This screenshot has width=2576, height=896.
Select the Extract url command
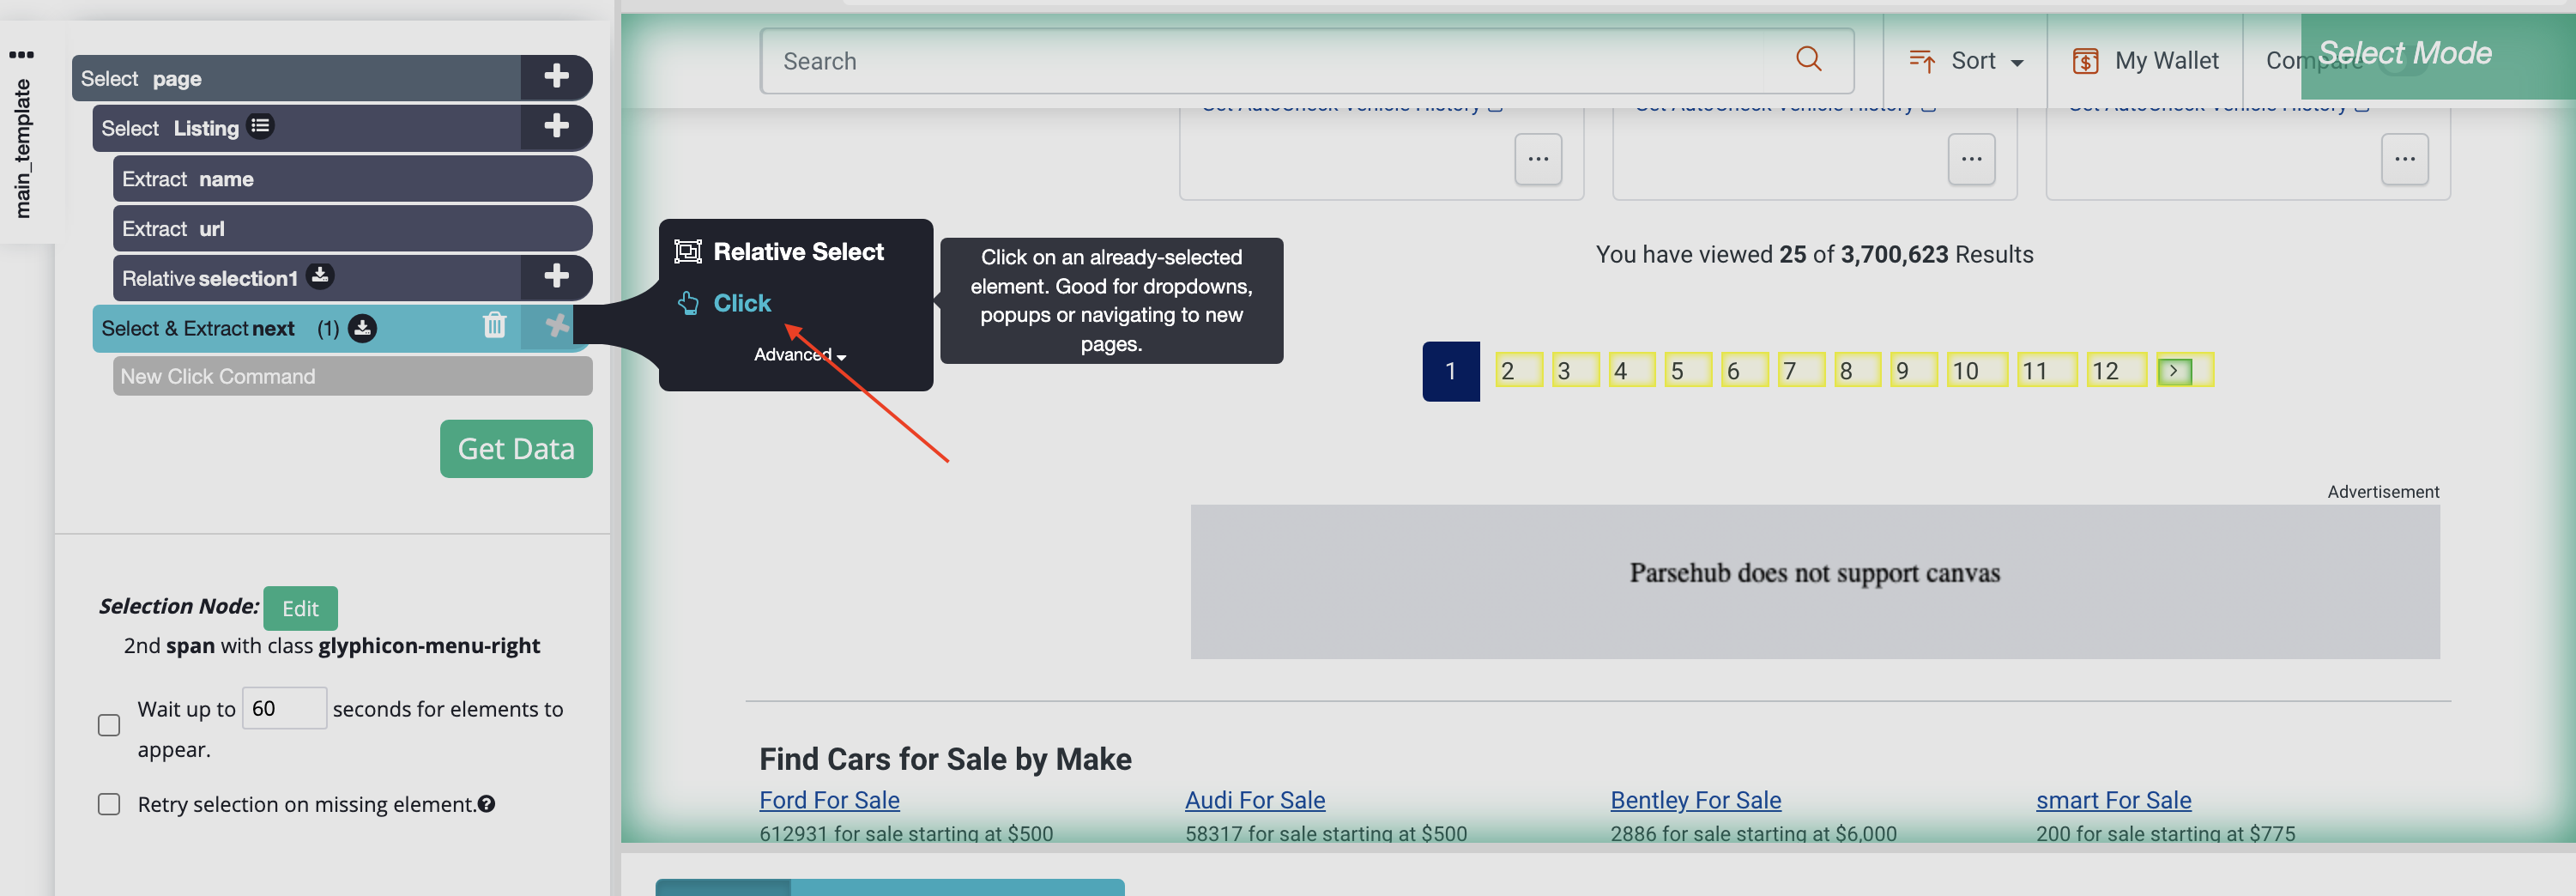(x=352, y=229)
